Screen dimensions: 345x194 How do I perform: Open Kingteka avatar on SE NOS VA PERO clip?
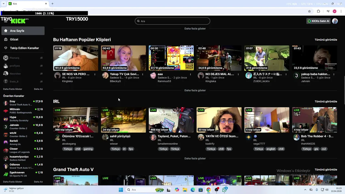click(57, 75)
